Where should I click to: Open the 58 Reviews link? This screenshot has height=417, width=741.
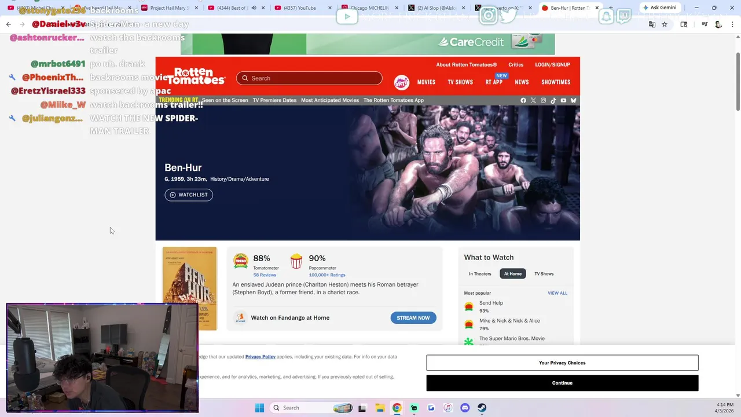click(265, 275)
